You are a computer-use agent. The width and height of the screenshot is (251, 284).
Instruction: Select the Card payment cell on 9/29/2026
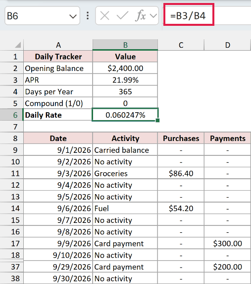point(125,267)
